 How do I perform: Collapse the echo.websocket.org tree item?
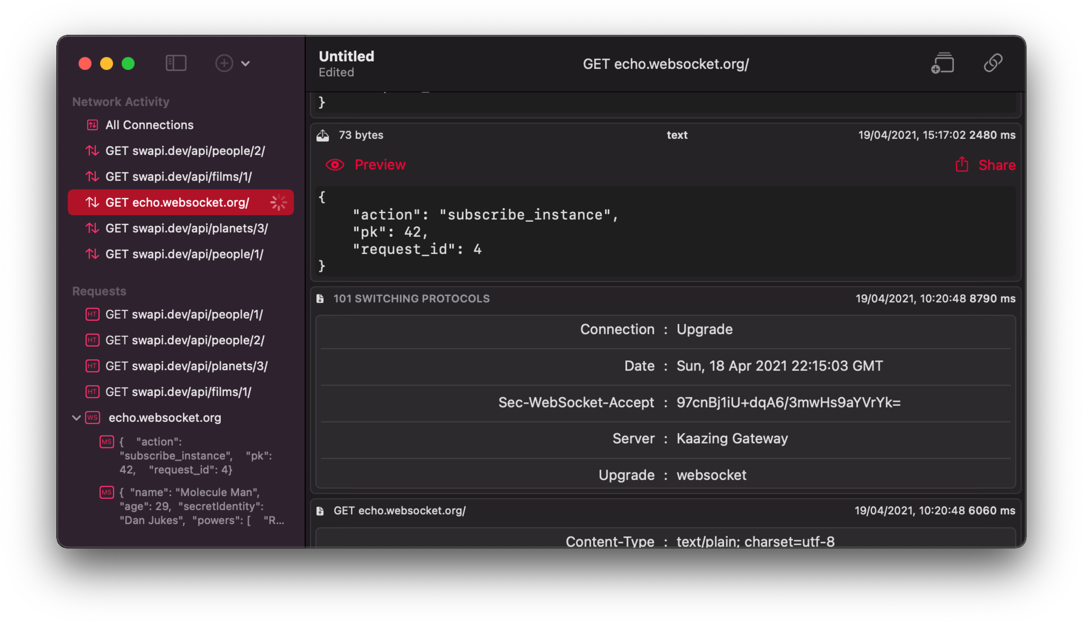coord(76,418)
